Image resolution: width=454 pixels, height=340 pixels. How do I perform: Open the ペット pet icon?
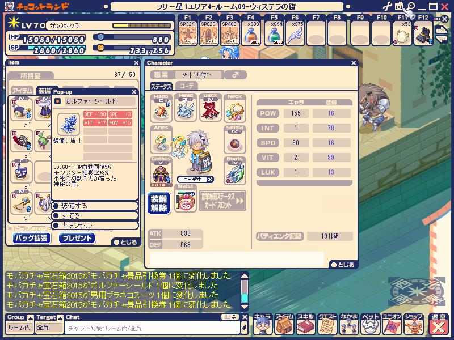click(371, 324)
